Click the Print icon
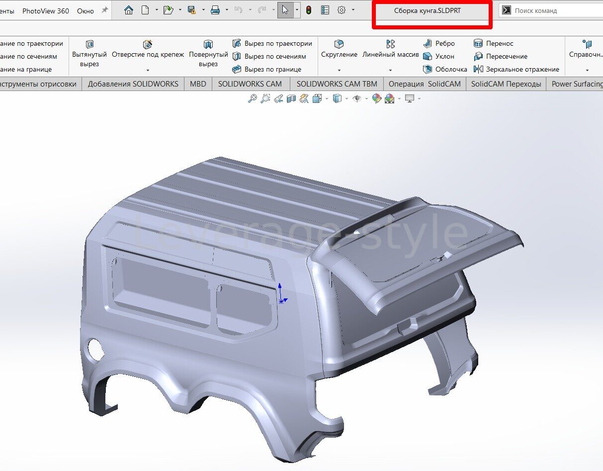The width and height of the screenshot is (603, 471). click(215, 10)
